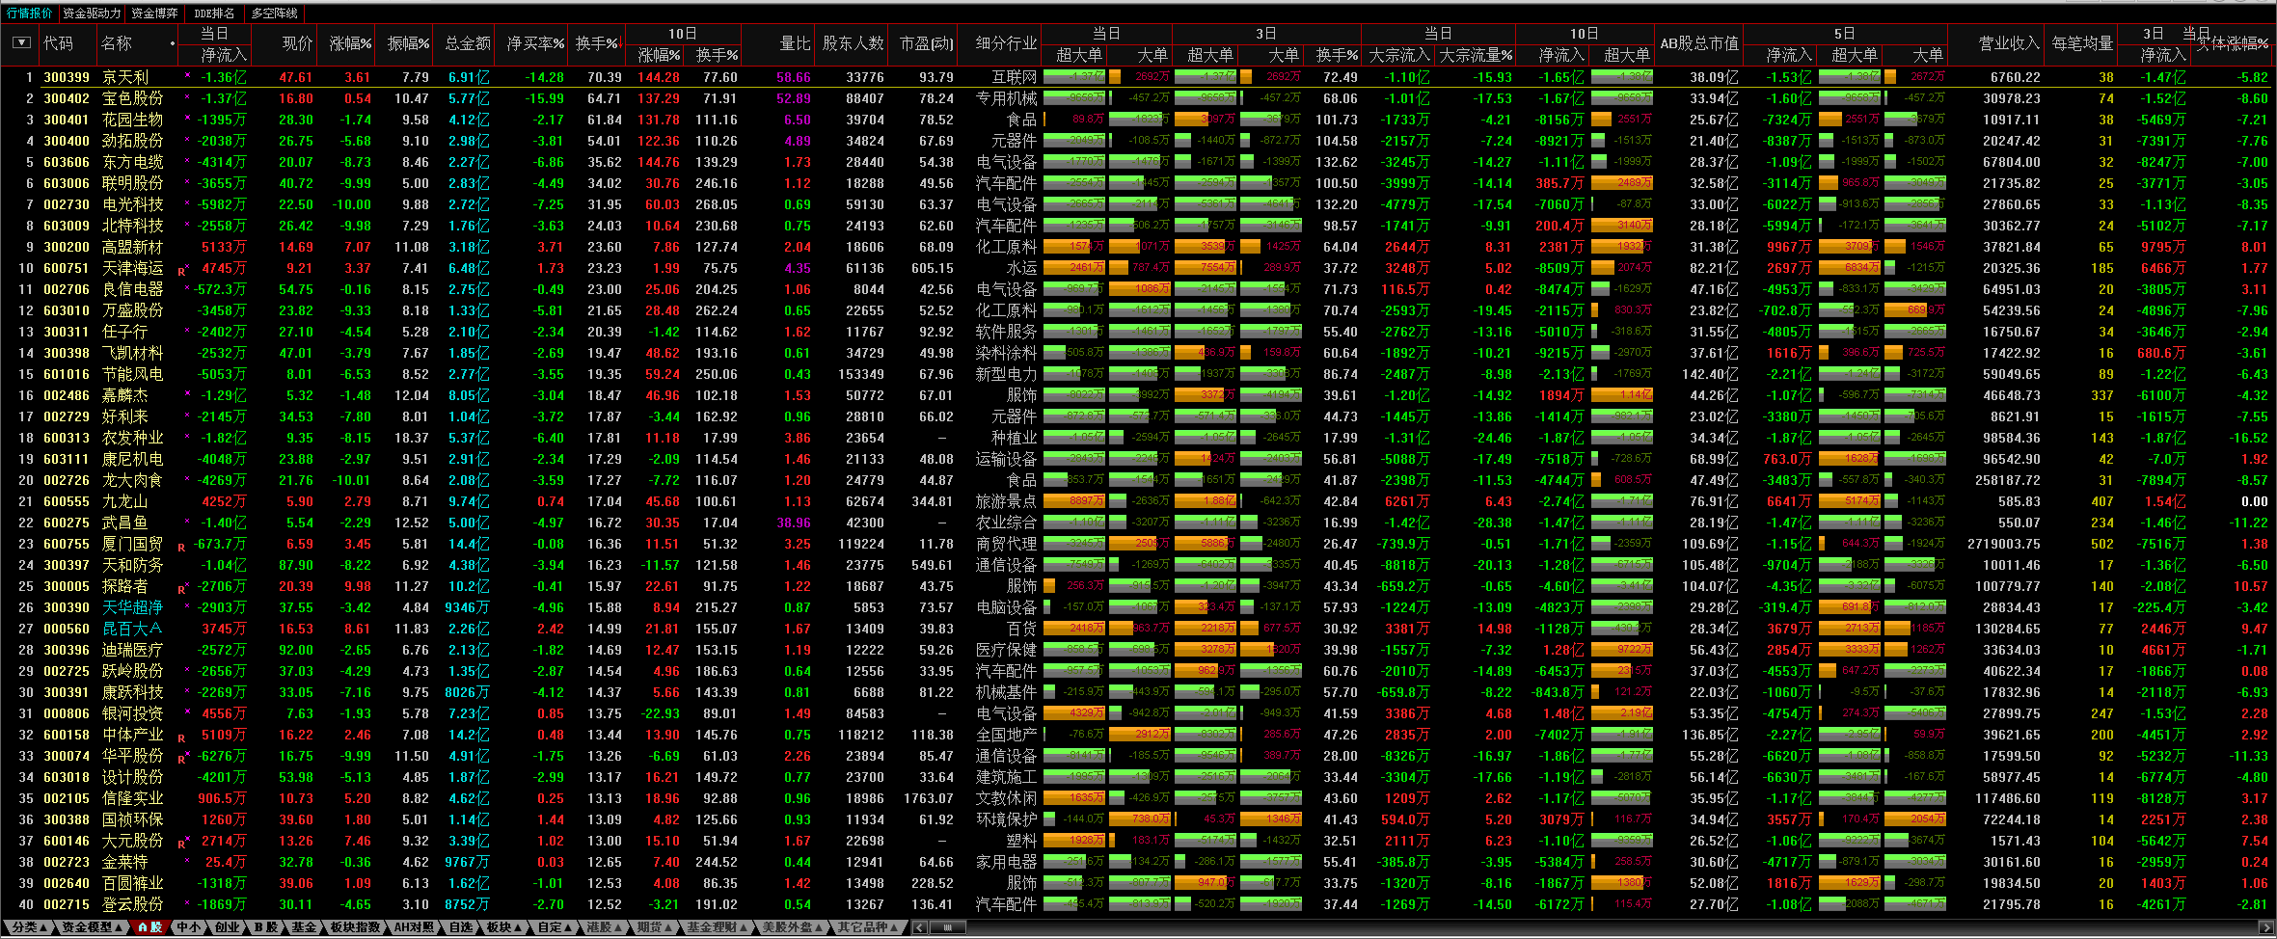Select the 中小 bottom tab
Viewport: 2277px width, 939px height.
point(188,927)
